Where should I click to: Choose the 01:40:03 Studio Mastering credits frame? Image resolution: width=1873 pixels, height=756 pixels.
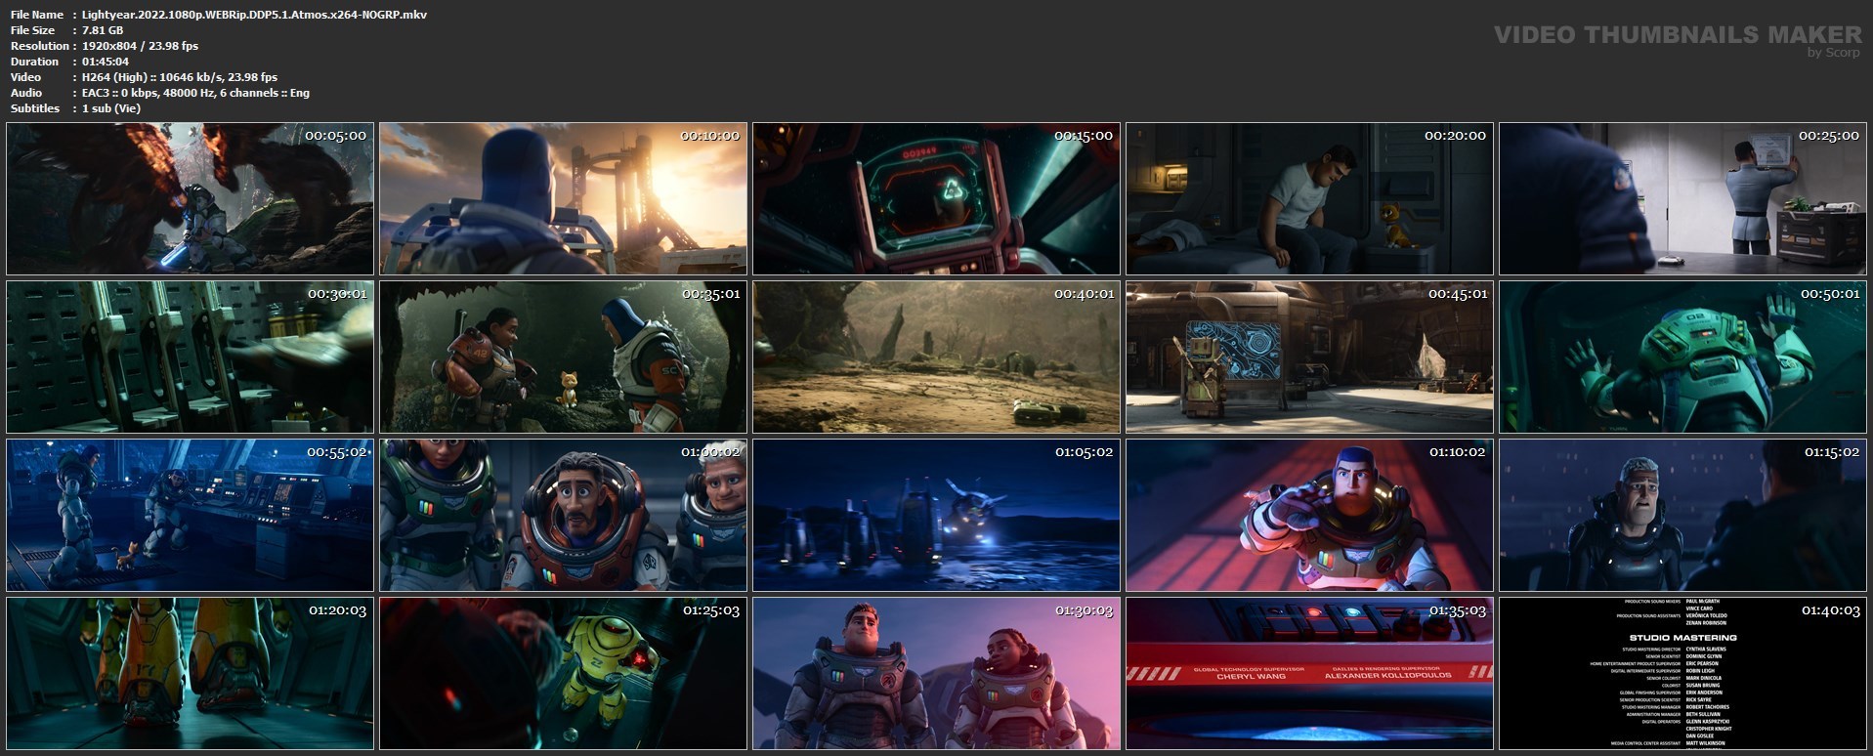[x=1683, y=674]
